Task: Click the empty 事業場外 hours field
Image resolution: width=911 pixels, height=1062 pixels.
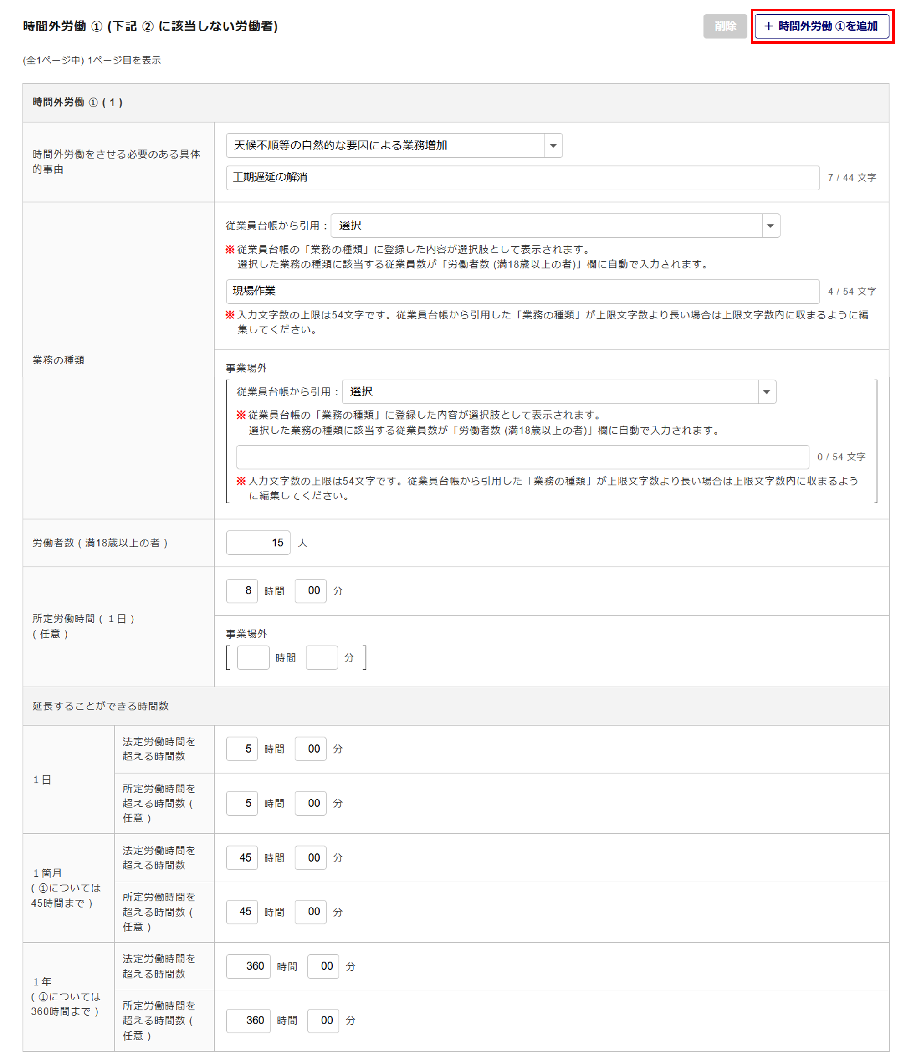Action: pyautogui.click(x=253, y=657)
